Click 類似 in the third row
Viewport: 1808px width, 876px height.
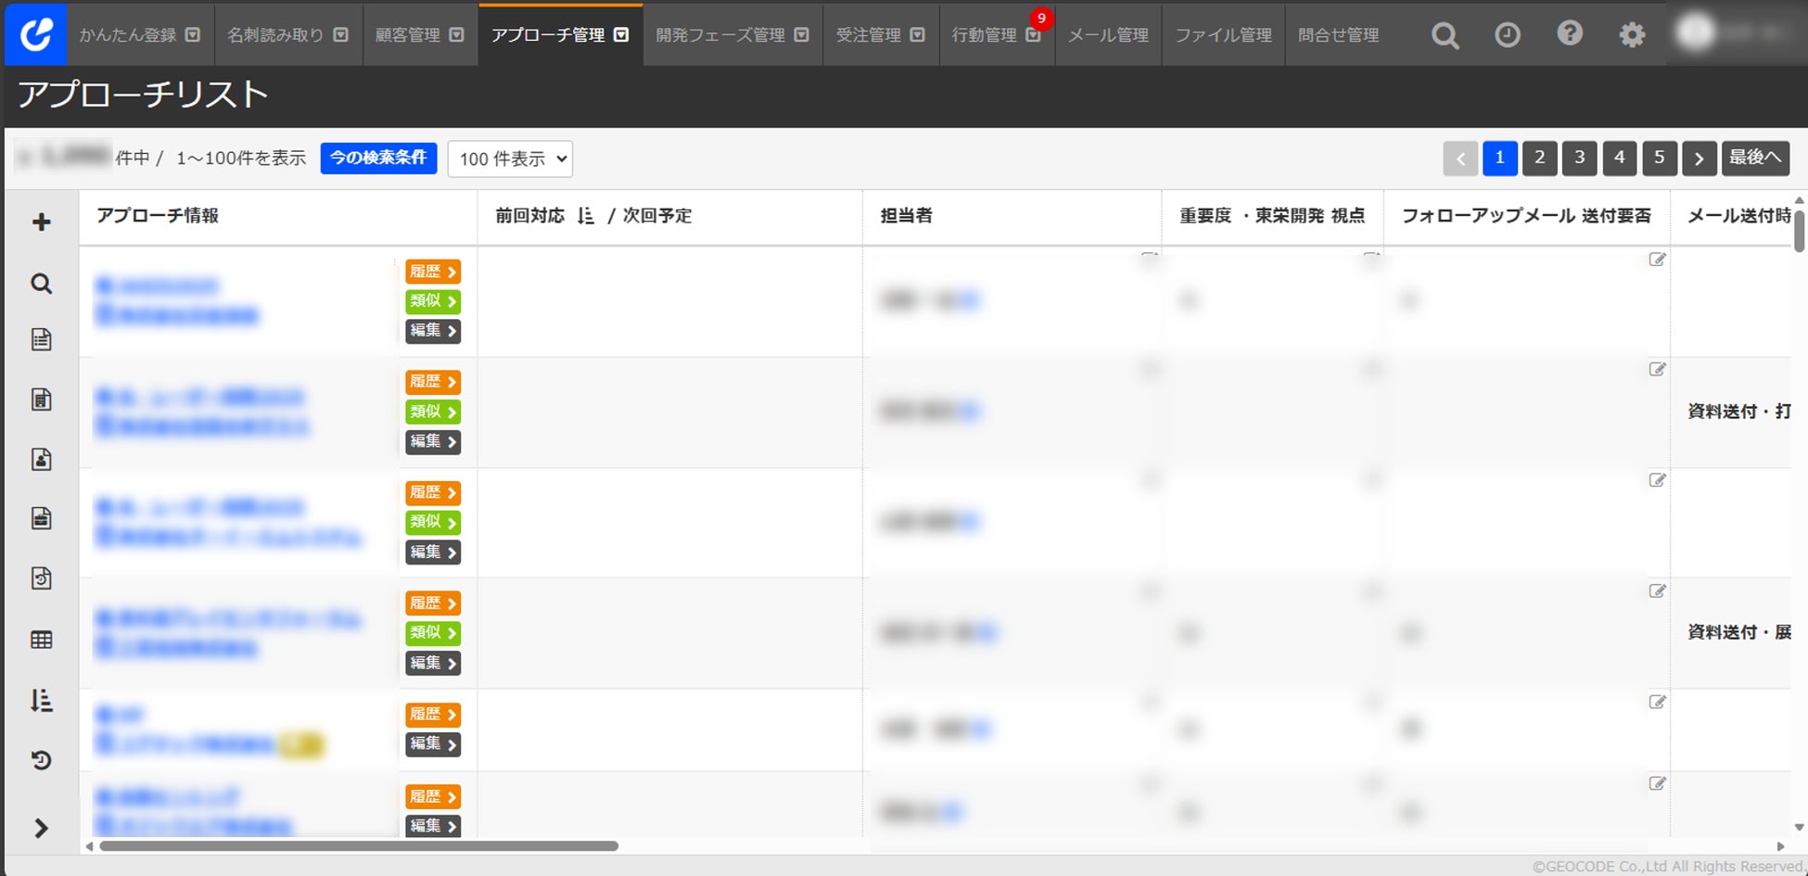pyautogui.click(x=433, y=522)
